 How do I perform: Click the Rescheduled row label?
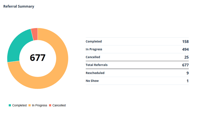[95, 73]
